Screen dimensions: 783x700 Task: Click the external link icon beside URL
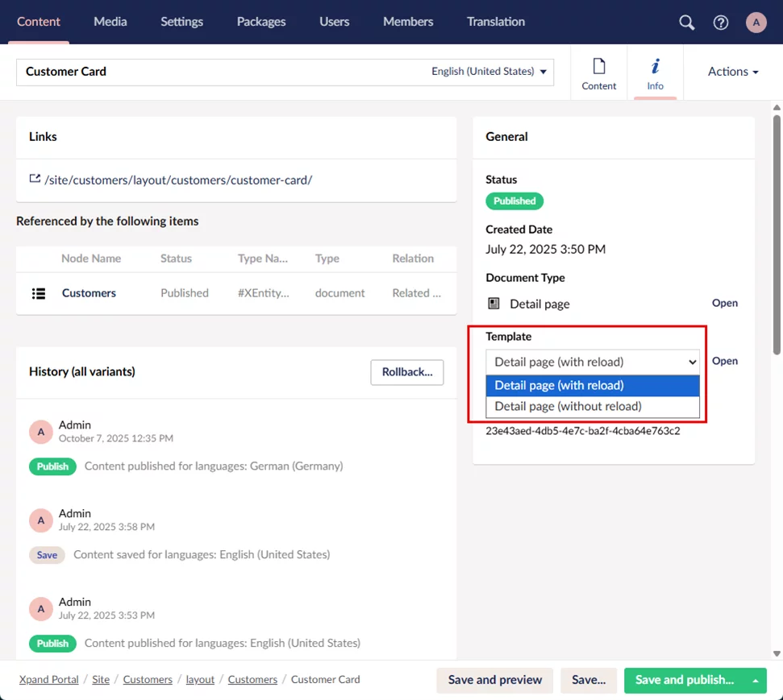point(35,180)
